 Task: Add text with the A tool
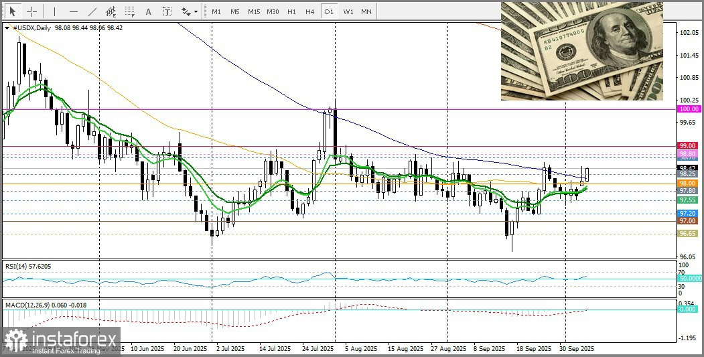(148, 11)
